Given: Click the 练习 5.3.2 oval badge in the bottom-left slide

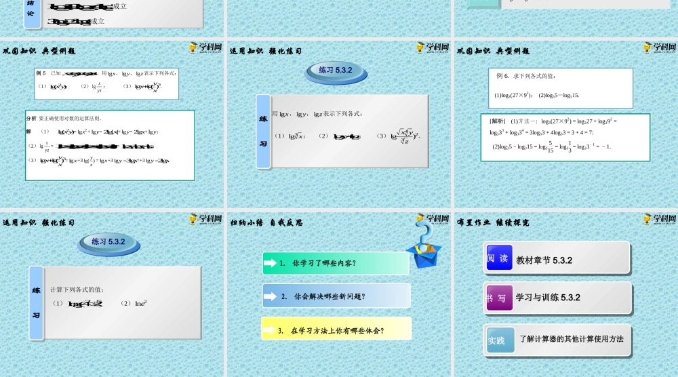Looking at the screenshot, I should point(108,243).
